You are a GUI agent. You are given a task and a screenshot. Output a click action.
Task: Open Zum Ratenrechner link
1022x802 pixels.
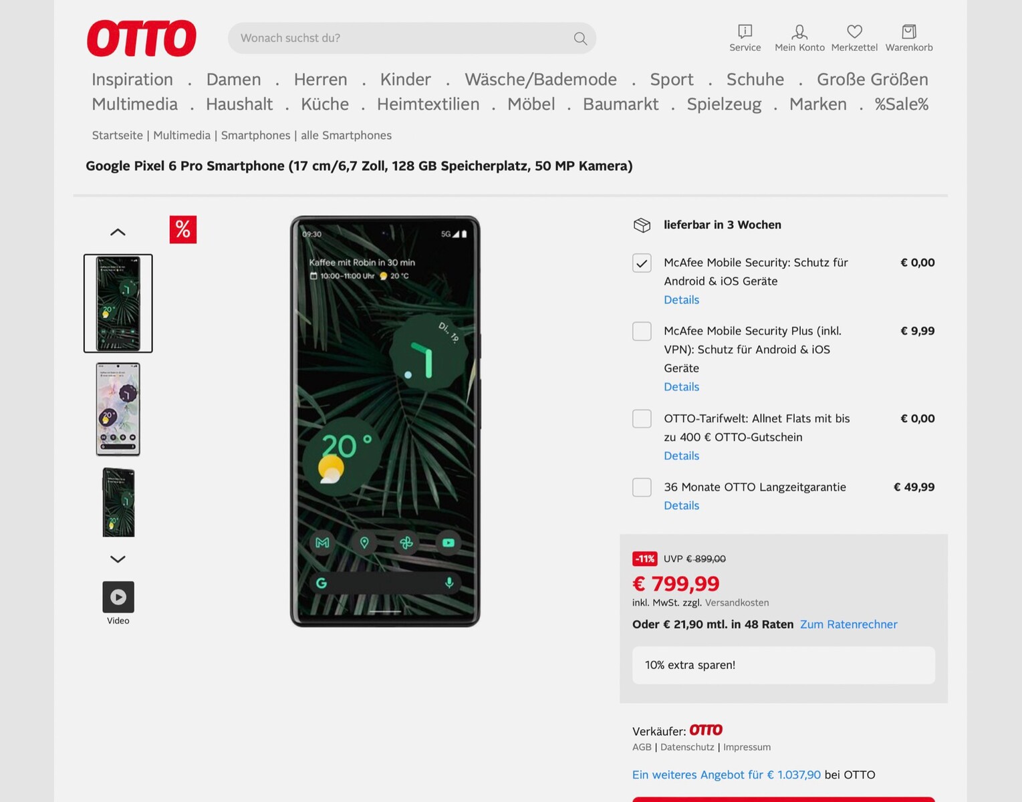849,624
